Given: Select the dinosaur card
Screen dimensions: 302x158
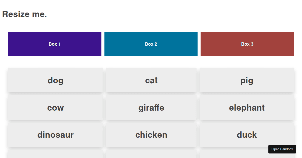Looking at the screenshot, I should [x=55, y=135].
